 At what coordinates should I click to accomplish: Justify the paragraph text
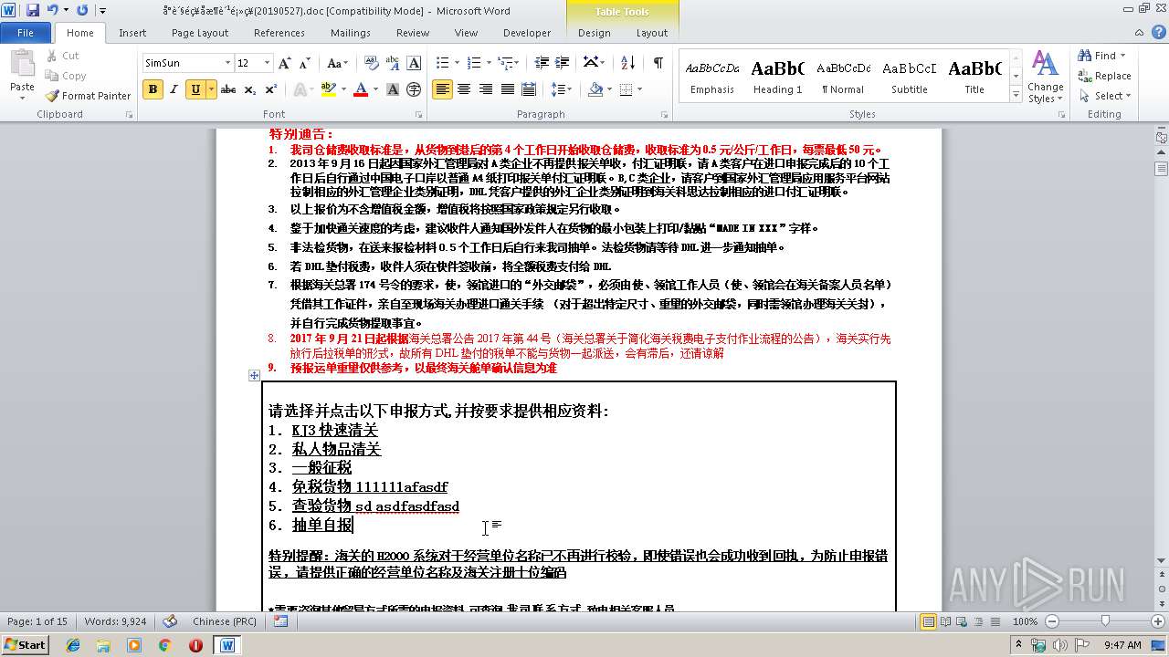pyautogui.click(x=506, y=89)
